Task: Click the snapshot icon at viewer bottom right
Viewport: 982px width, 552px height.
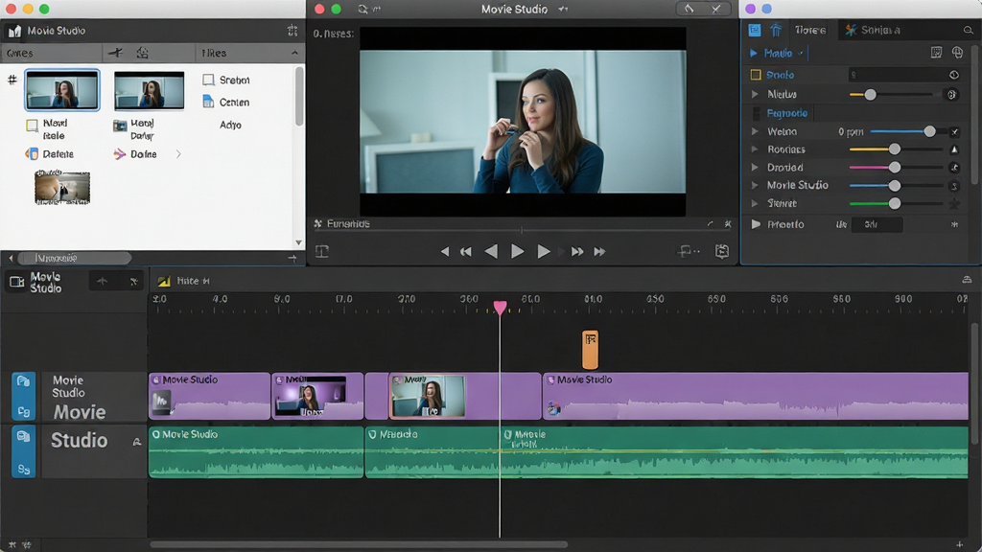Action: click(x=722, y=252)
